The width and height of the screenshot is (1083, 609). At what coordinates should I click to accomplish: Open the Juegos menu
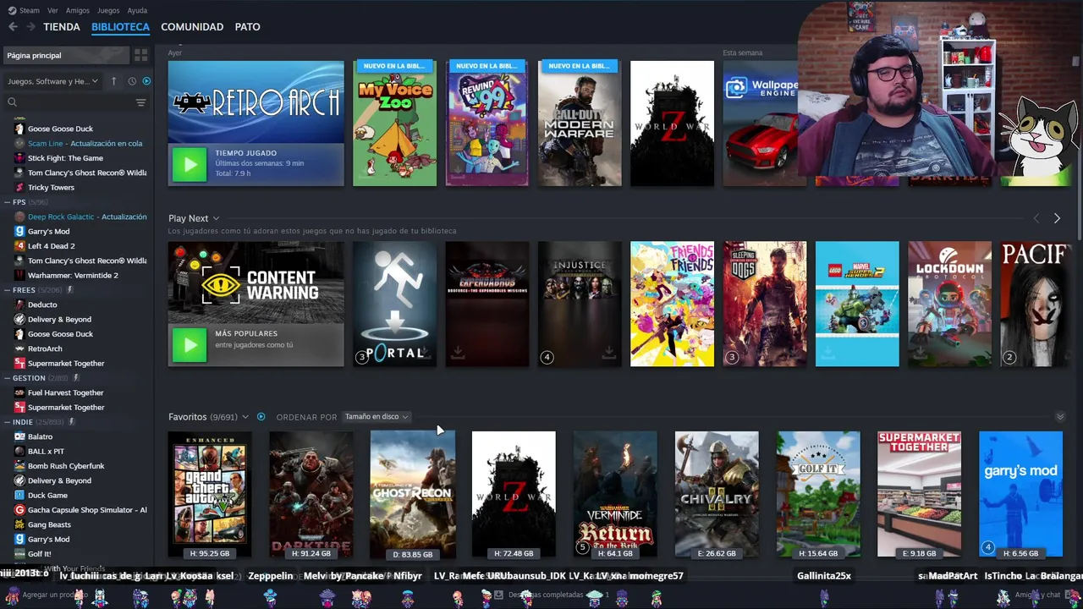[x=108, y=10]
